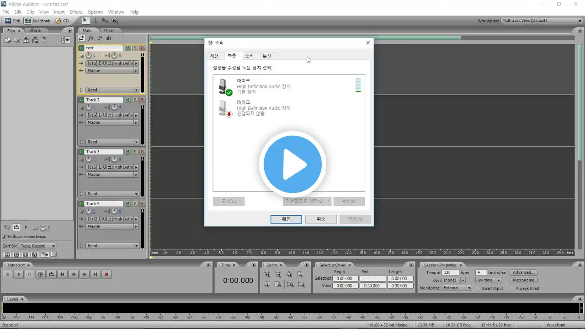
Task: Click Advanced button in Session Properties
Action: (x=523, y=272)
